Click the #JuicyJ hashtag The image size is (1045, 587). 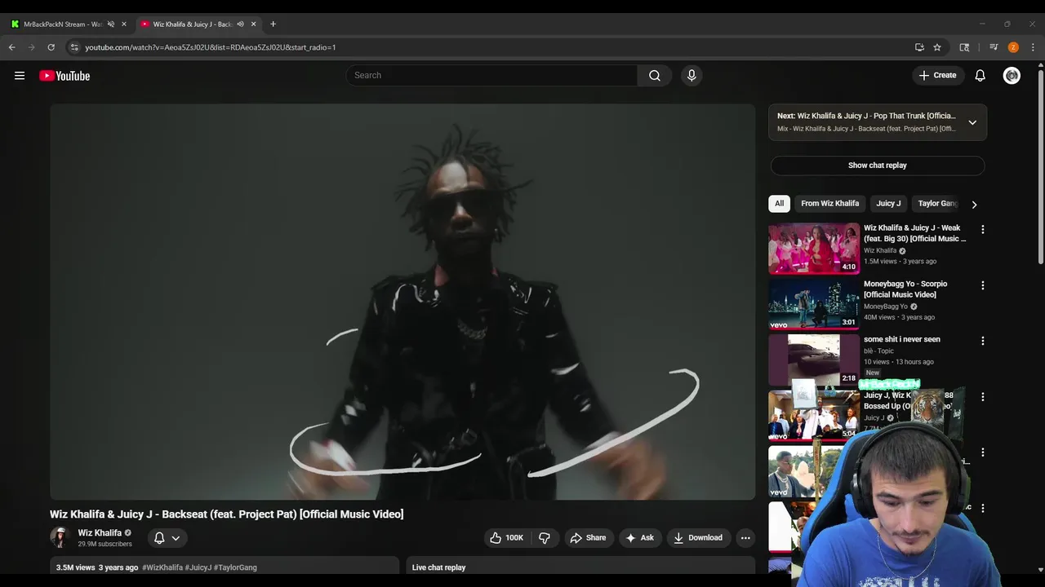198,567
